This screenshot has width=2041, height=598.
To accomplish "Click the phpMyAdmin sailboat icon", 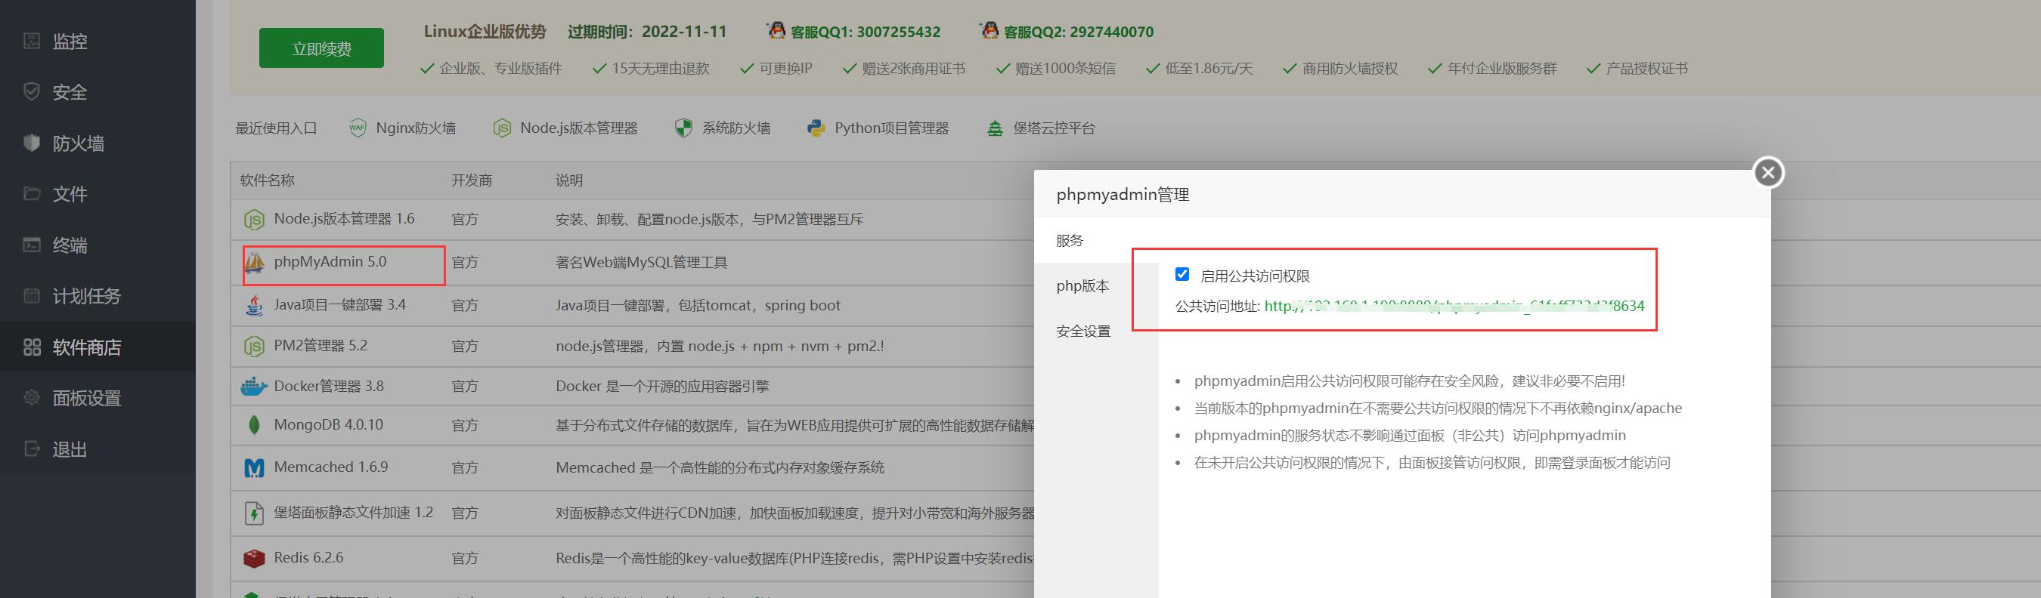I will coord(254,262).
